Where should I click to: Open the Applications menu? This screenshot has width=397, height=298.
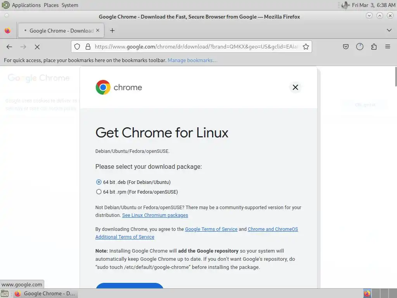(26, 5)
